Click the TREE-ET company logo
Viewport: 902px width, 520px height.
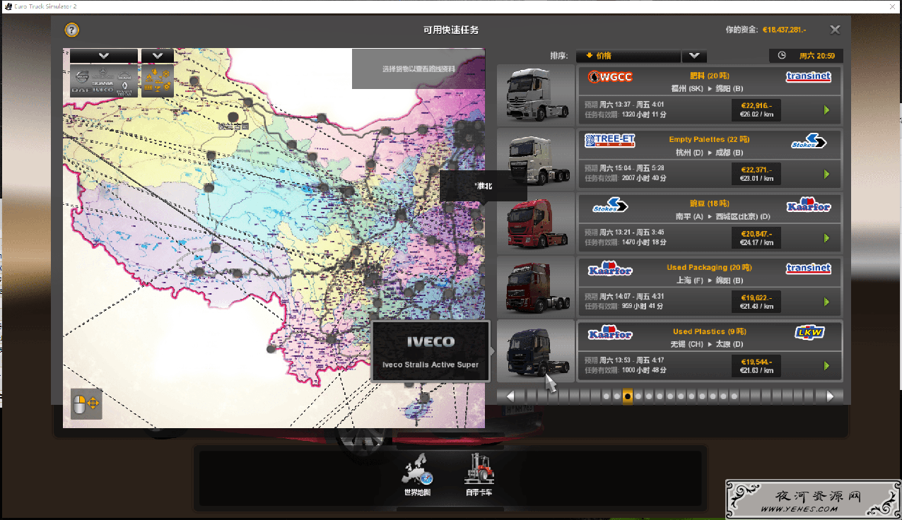coord(610,140)
